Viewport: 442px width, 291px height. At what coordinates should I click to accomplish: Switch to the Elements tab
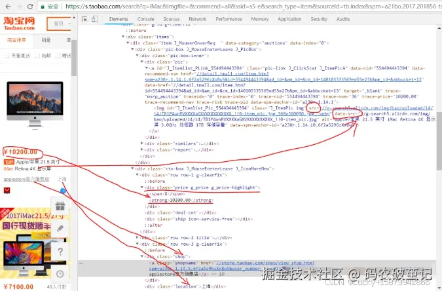119,19
